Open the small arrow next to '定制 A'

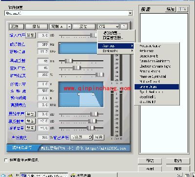(69, 27)
